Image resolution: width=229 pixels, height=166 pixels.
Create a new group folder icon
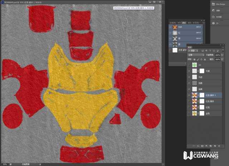coord(211,146)
